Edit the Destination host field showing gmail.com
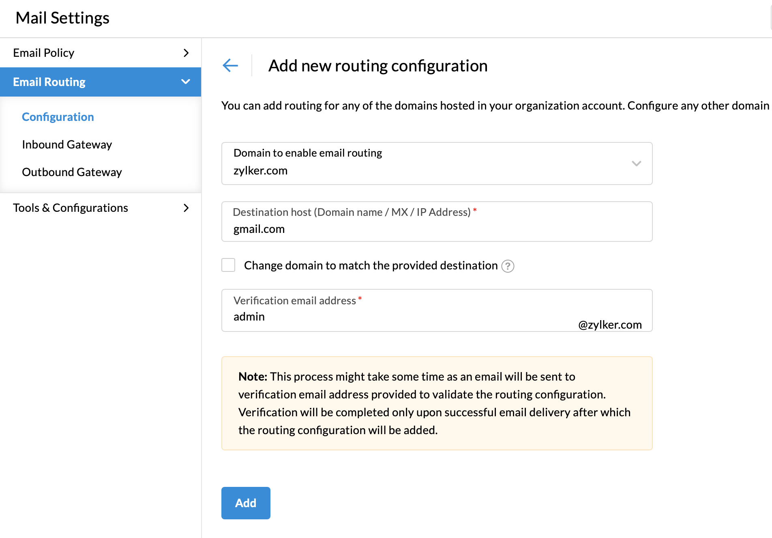The image size is (772, 538). (x=405, y=228)
